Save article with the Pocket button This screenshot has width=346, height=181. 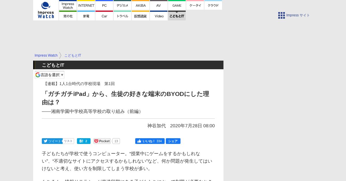pos(102,141)
